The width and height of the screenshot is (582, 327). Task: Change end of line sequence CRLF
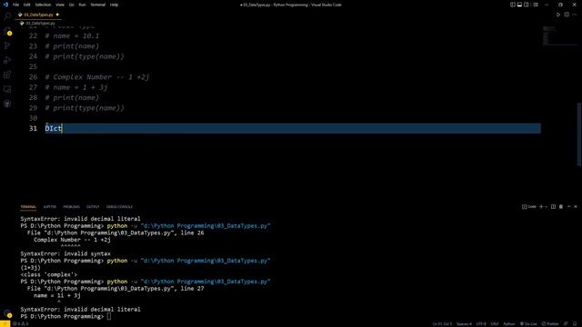click(495, 323)
